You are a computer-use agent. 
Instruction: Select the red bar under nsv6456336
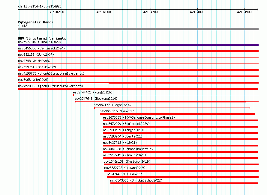click(x=138, y=51)
